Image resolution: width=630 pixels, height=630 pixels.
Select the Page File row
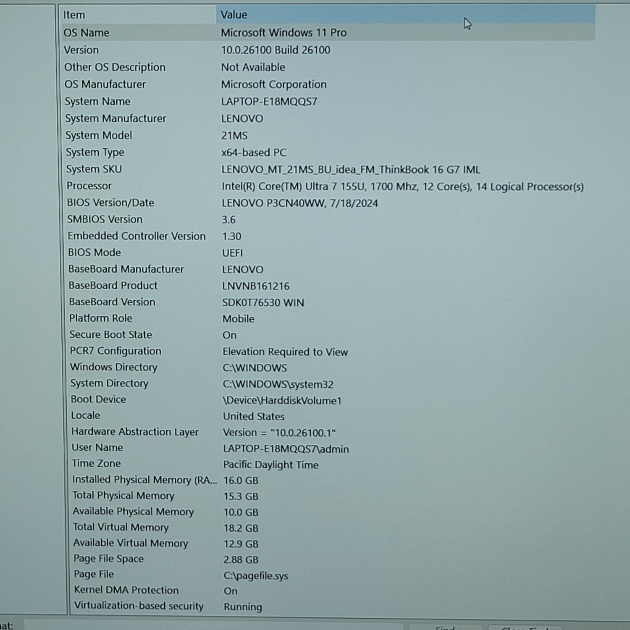[x=94, y=574]
